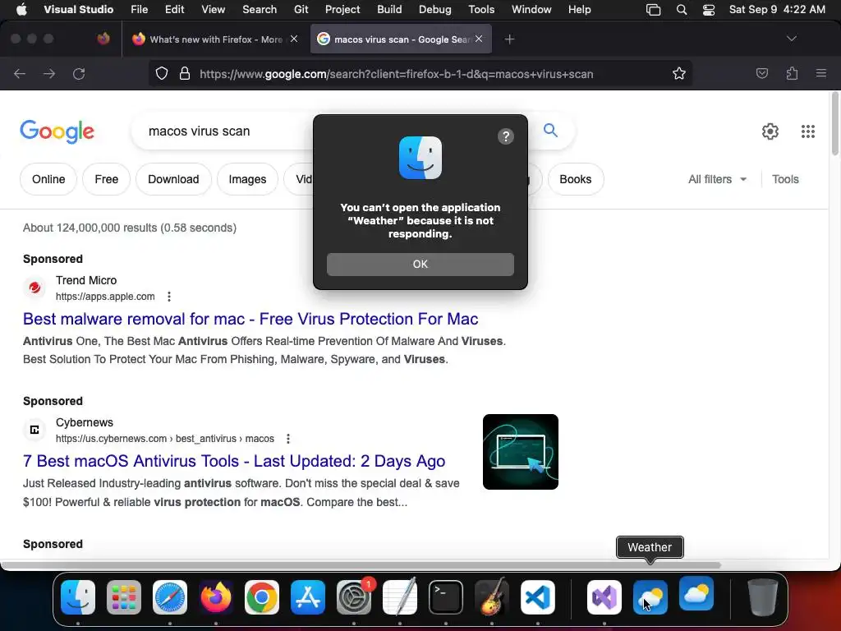Expand the All filters dropdown
Image resolution: width=841 pixels, height=631 pixels.
(717, 179)
